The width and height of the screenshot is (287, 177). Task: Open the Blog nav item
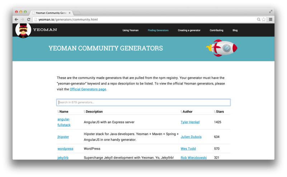pos(235,30)
